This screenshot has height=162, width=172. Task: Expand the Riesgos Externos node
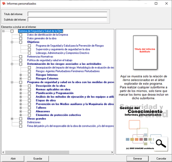pos(21,79)
